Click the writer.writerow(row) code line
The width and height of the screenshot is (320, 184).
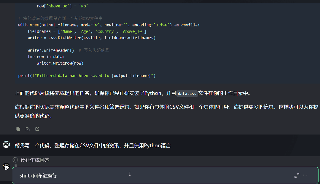60,63
